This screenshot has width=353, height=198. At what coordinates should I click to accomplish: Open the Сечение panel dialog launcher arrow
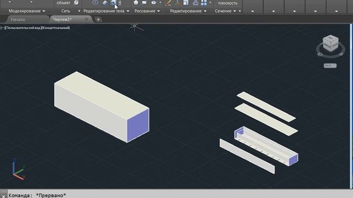point(240,11)
